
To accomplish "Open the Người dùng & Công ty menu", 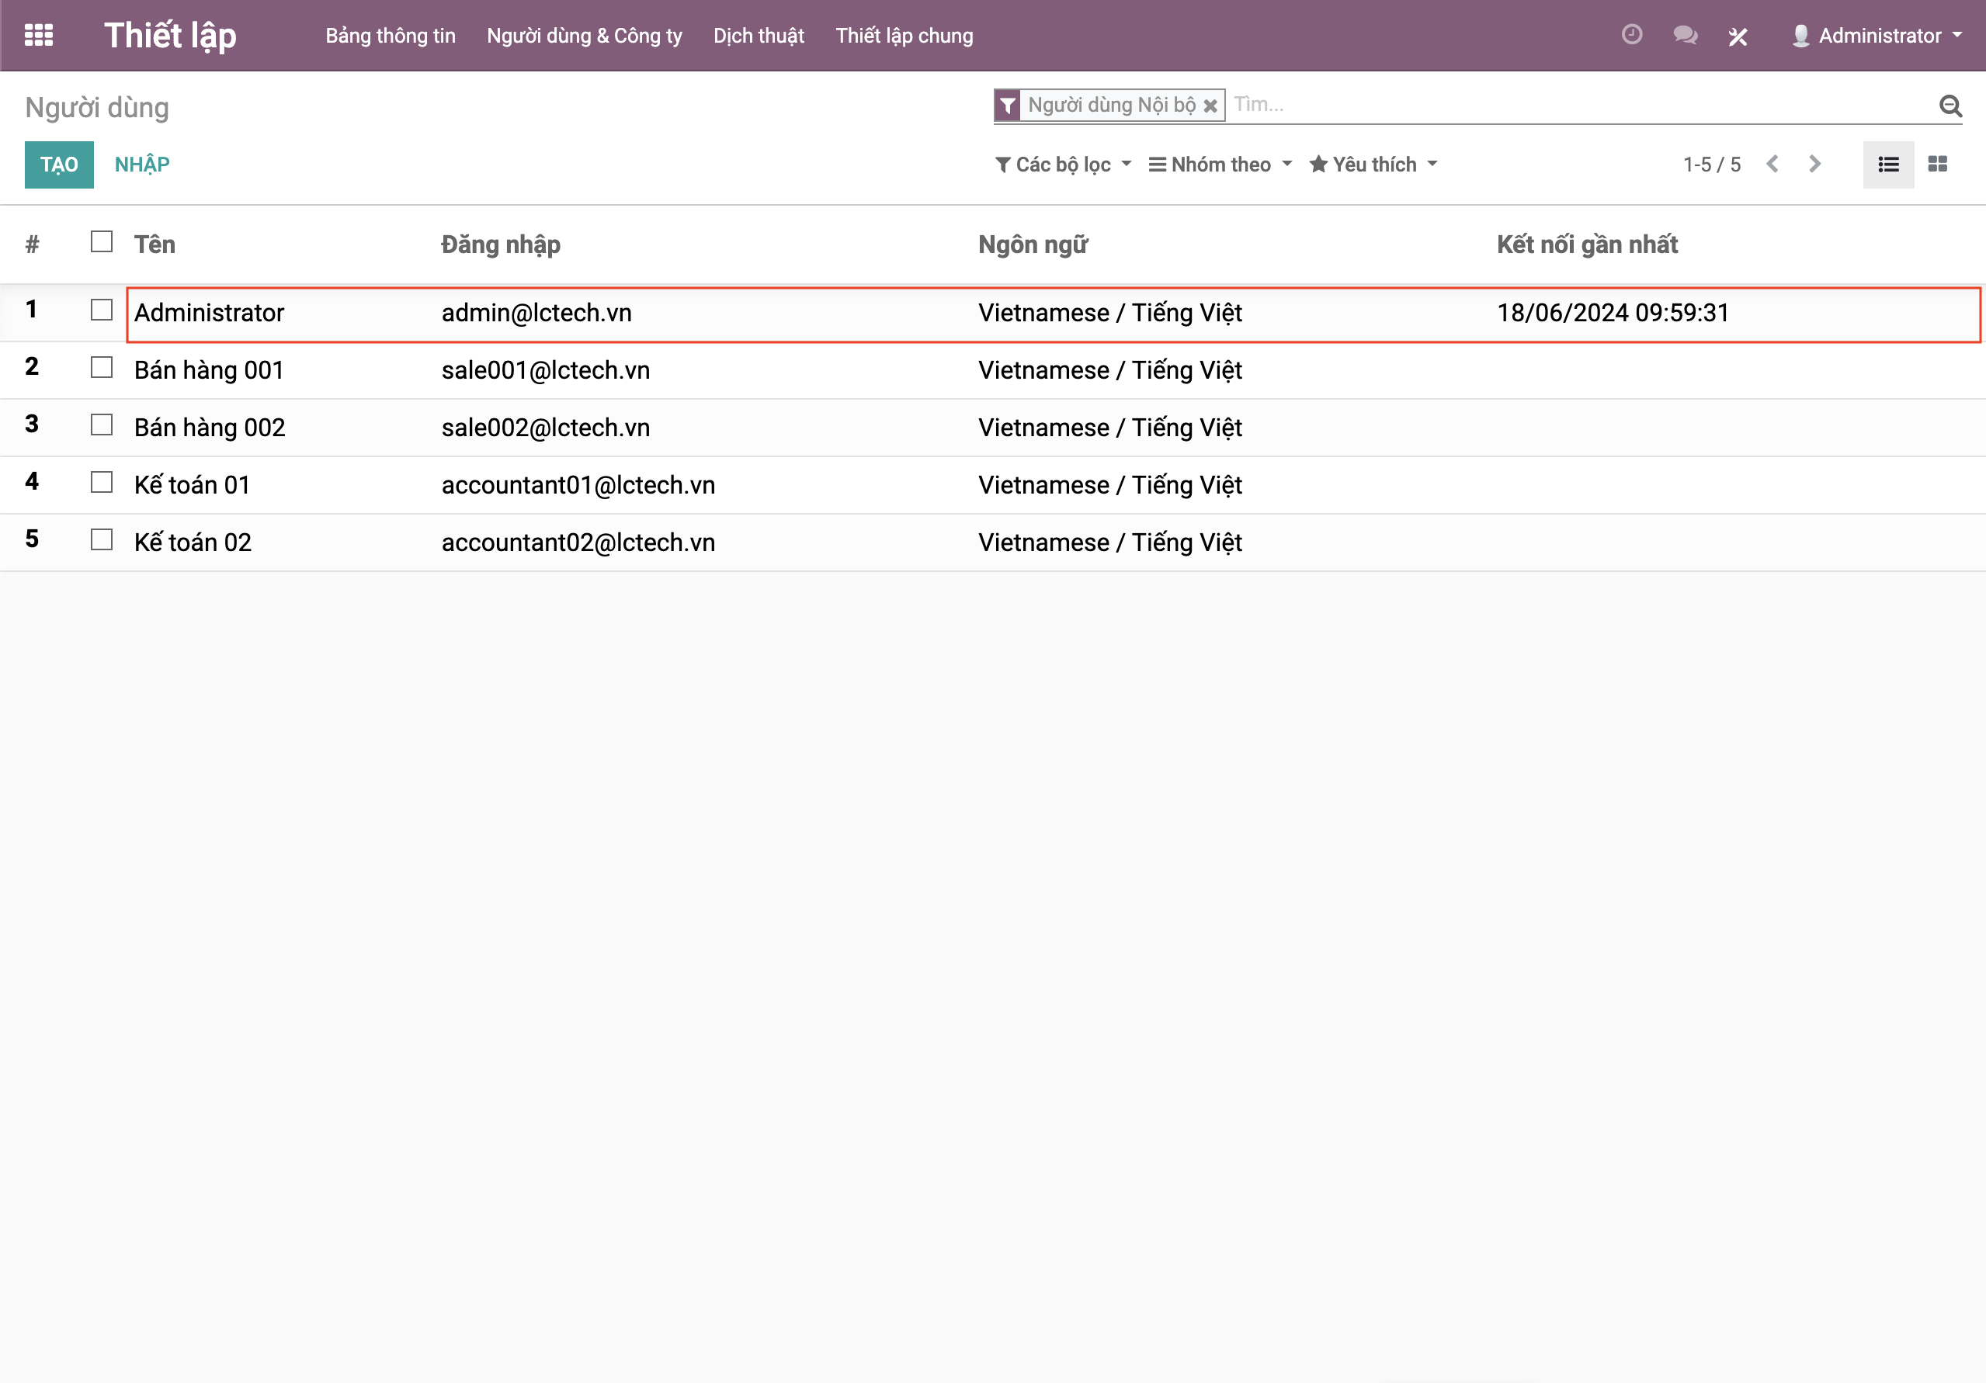I will (x=584, y=36).
